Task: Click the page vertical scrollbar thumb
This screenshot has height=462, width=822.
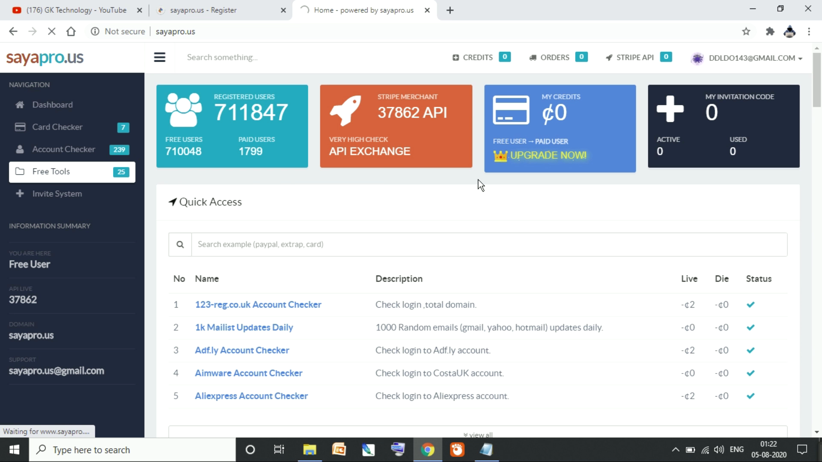Action: tap(817, 80)
